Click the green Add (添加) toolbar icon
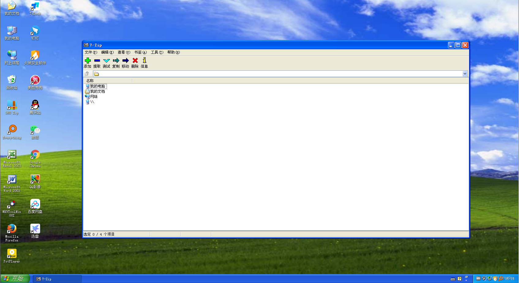This screenshot has height=283, width=519. [88, 61]
